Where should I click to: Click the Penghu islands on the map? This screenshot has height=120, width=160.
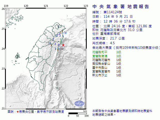coord(17,55)
